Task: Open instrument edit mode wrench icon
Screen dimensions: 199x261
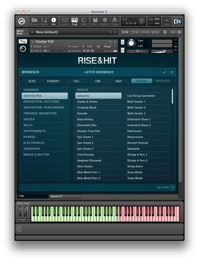Action: (x=23, y=41)
